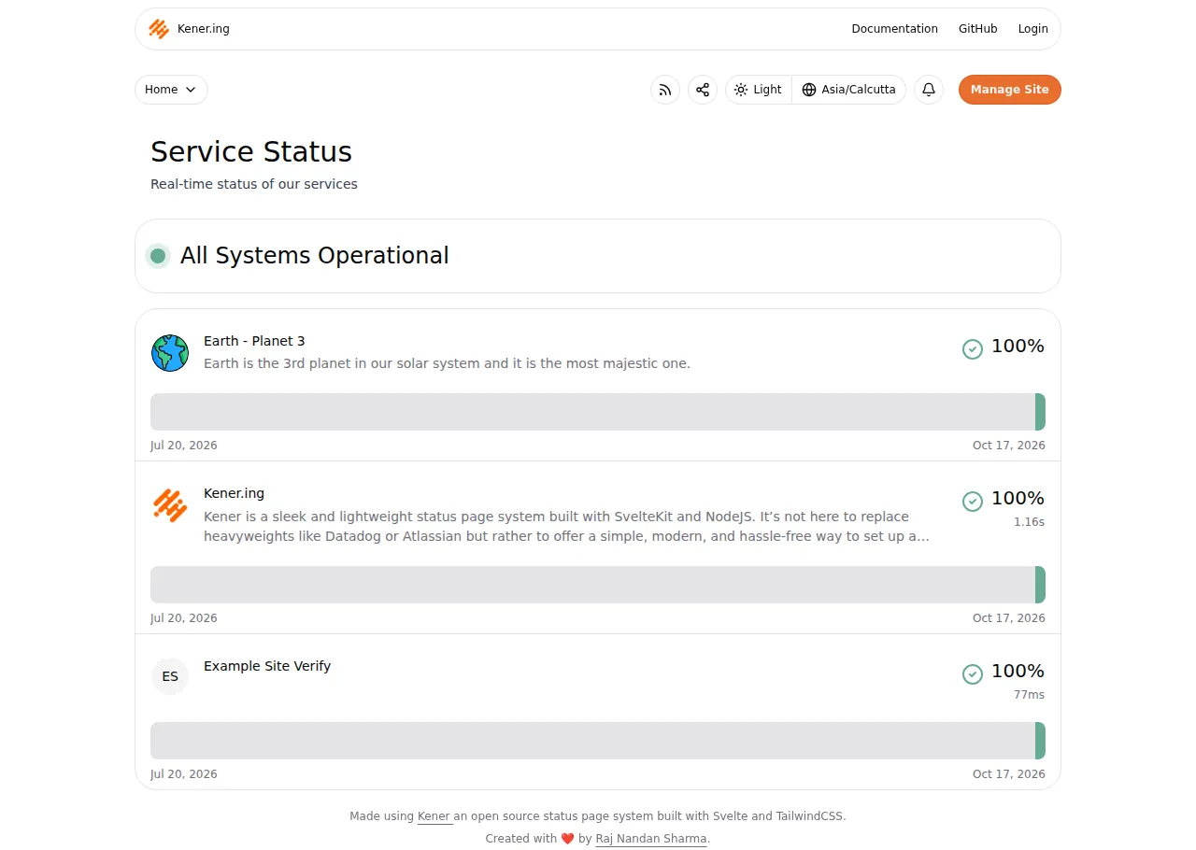Click the Kener.ing monitor row logo
Viewport: 1196px width, 850px height.
coord(170,505)
